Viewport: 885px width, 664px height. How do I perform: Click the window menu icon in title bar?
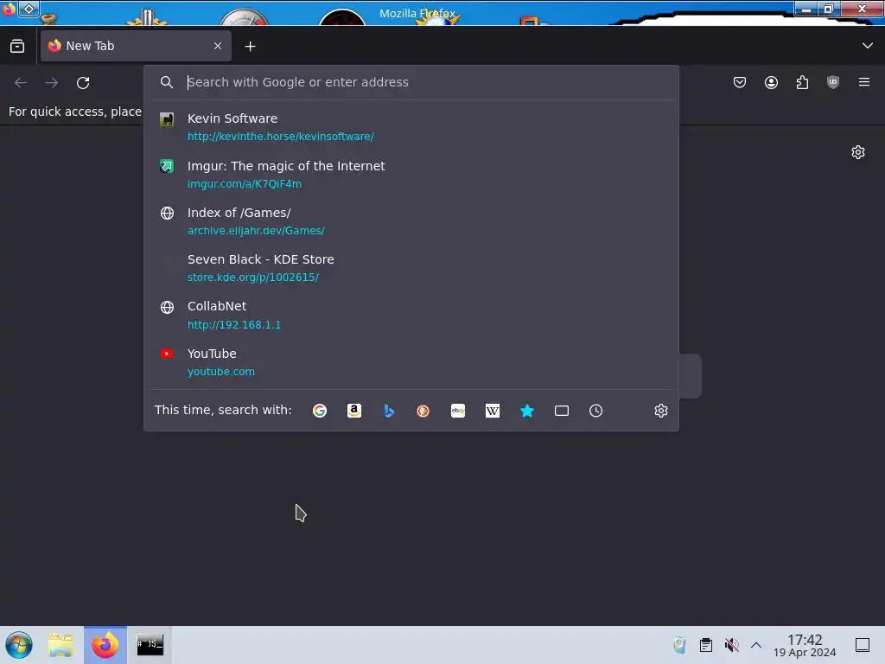point(9,10)
